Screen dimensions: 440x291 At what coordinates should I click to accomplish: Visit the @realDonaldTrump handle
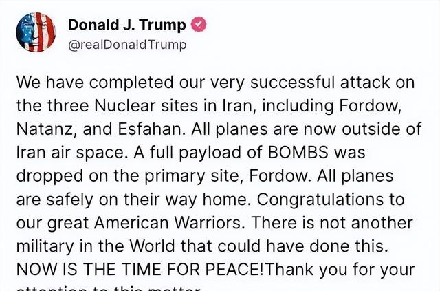click(x=127, y=45)
